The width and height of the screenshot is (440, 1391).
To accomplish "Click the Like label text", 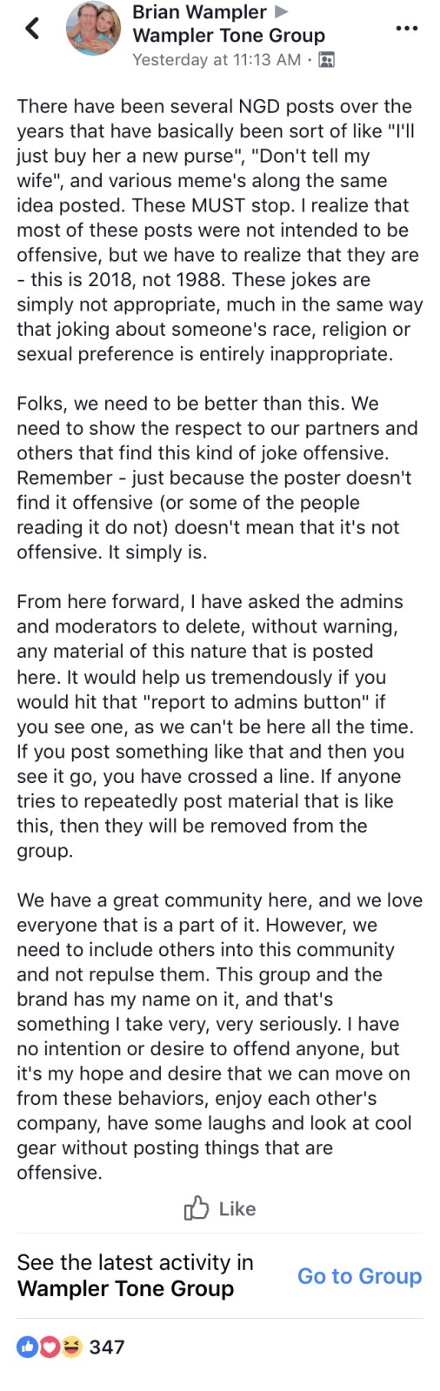I will (x=237, y=1208).
